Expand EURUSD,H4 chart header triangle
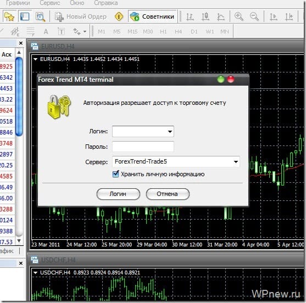This screenshot has width=306, height=303. pos(35,59)
